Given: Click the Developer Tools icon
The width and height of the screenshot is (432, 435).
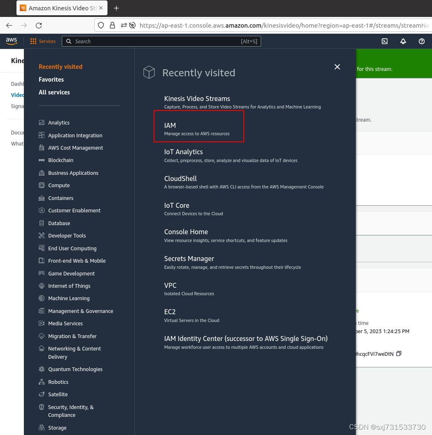Looking at the screenshot, I should (x=42, y=235).
